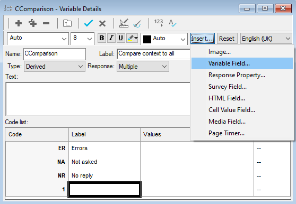Click the Errors label cell
The width and height of the screenshot is (296, 204).
(x=105, y=148)
